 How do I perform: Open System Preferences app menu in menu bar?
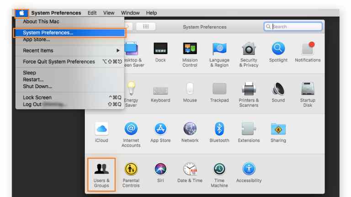click(x=56, y=13)
